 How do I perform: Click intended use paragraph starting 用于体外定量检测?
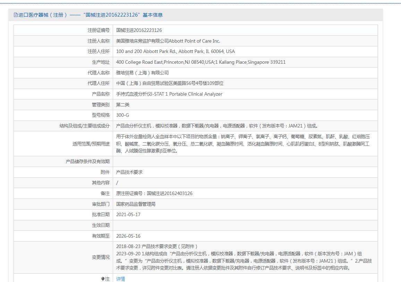click(x=243, y=144)
